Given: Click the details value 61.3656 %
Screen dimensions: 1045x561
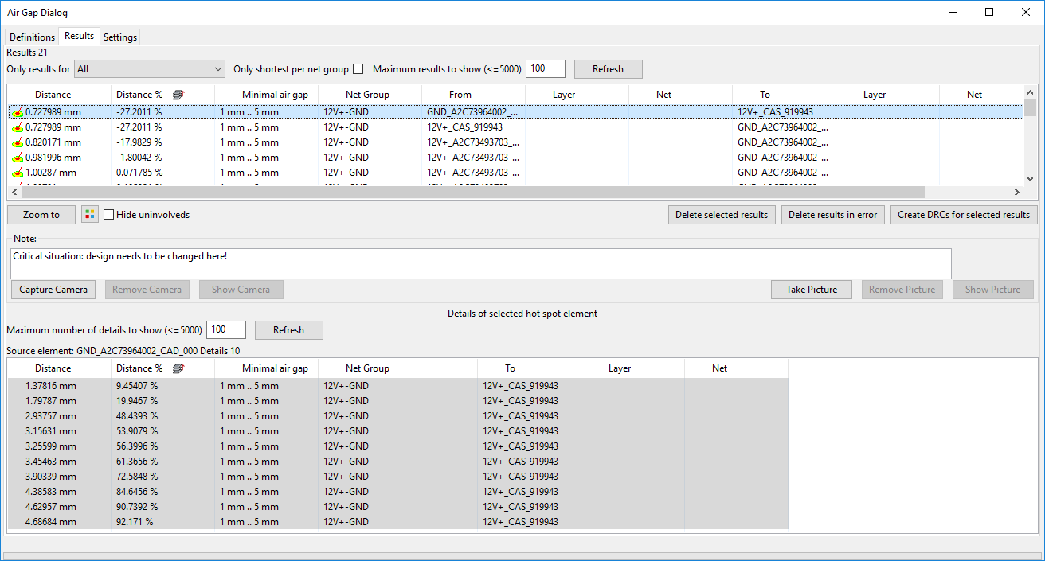Looking at the screenshot, I should point(137,462).
